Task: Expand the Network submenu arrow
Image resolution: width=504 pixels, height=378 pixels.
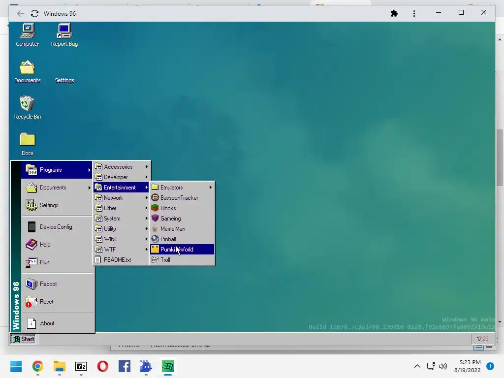Action: 146,198
